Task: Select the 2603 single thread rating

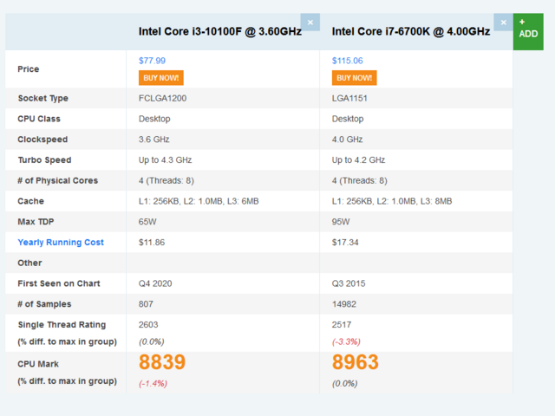Action: coord(150,325)
